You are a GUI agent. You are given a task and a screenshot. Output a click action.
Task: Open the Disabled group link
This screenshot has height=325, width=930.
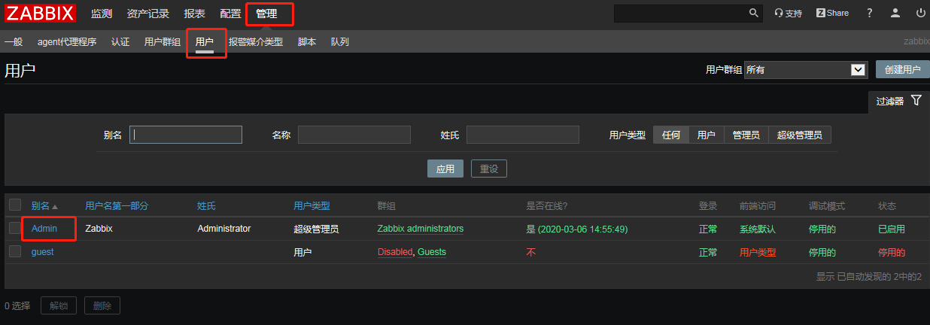click(395, 252)
